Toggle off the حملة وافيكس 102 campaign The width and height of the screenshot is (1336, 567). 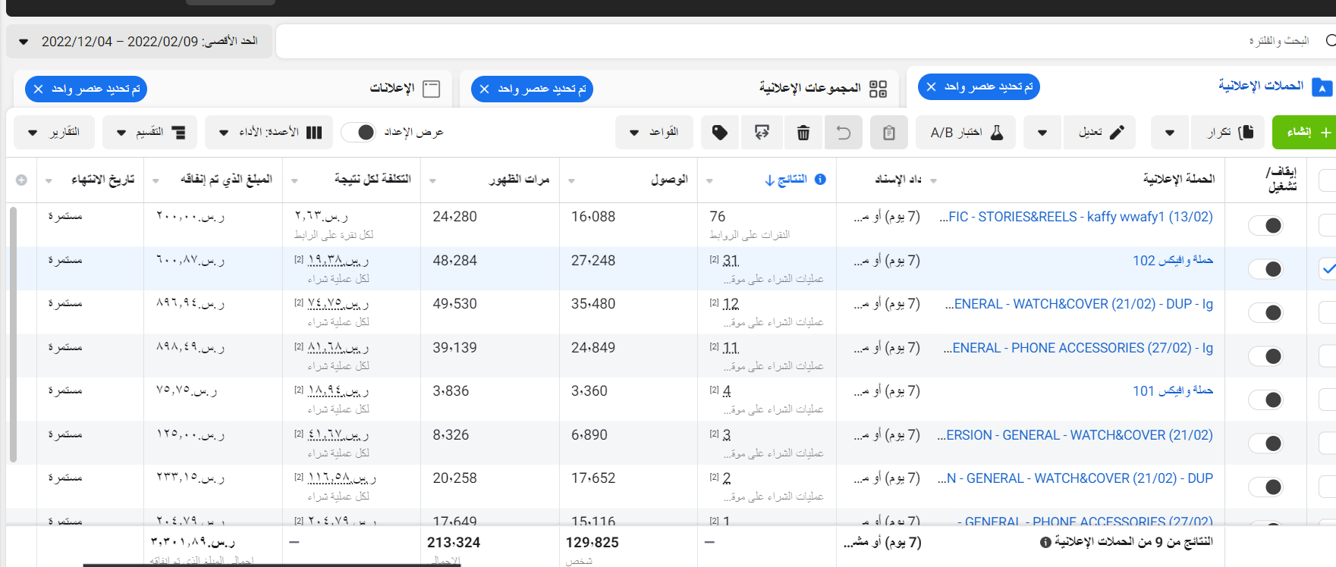(1265, 269)
